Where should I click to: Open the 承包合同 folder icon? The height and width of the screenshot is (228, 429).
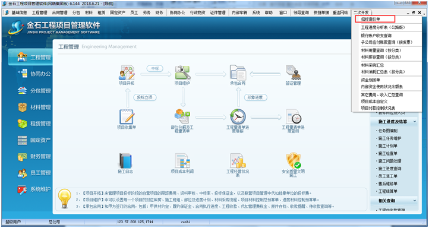click(238, 72)
